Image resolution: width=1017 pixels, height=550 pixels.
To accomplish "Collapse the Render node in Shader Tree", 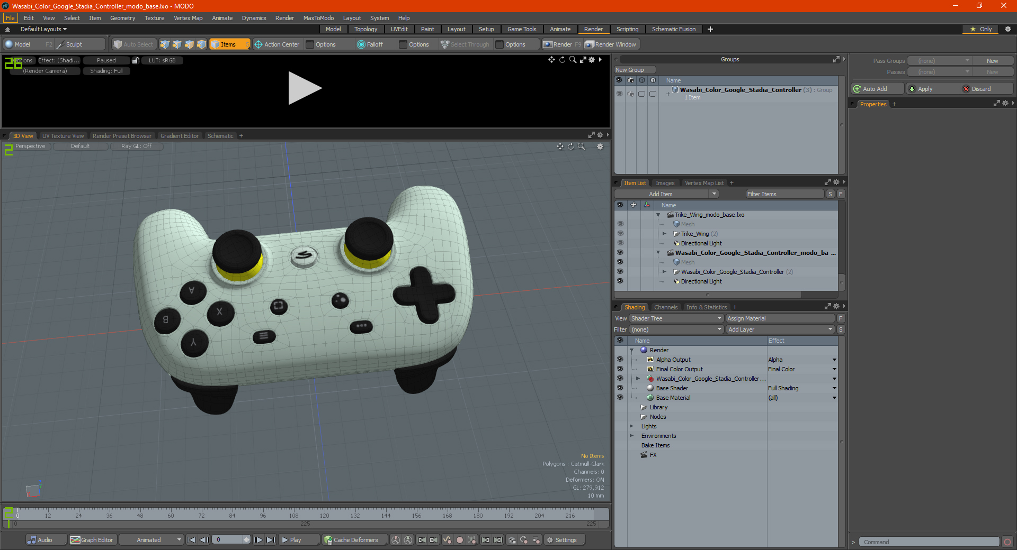I will tap(632, 350).
